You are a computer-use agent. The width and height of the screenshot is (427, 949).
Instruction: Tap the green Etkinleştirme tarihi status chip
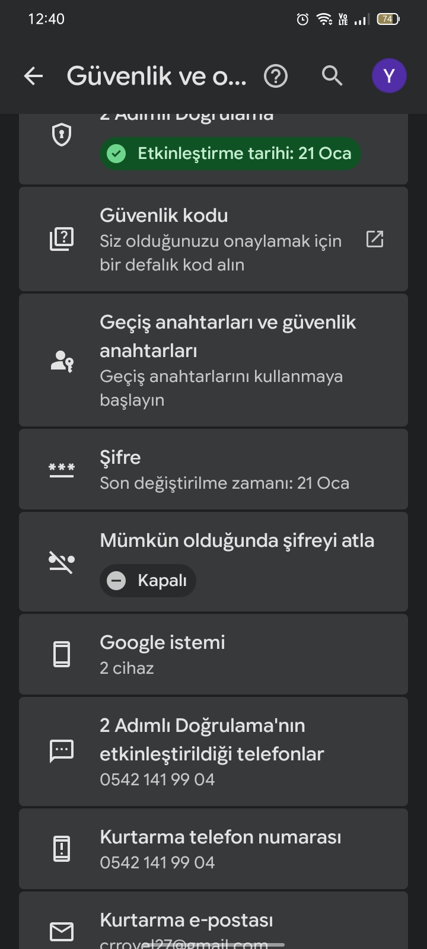(230, 154)
